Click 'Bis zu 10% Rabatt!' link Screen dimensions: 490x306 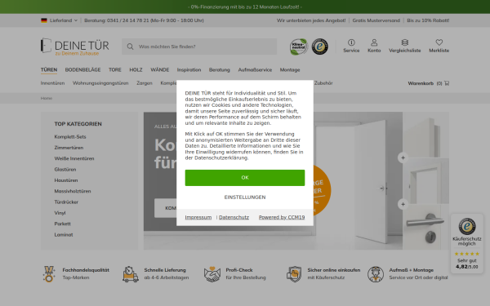point(428,20)
